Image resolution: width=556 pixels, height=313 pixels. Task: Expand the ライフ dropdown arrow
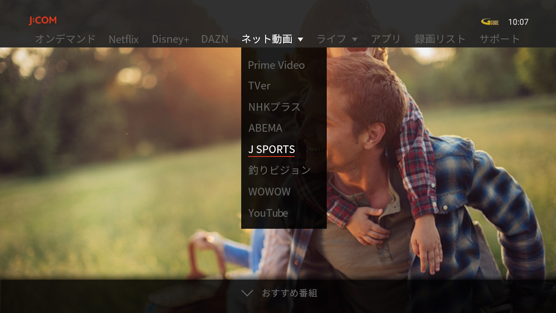[355, 39]
